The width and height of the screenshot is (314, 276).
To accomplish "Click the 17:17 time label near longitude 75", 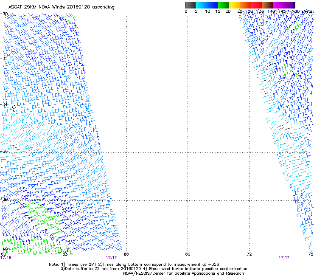I will (284, 258).
